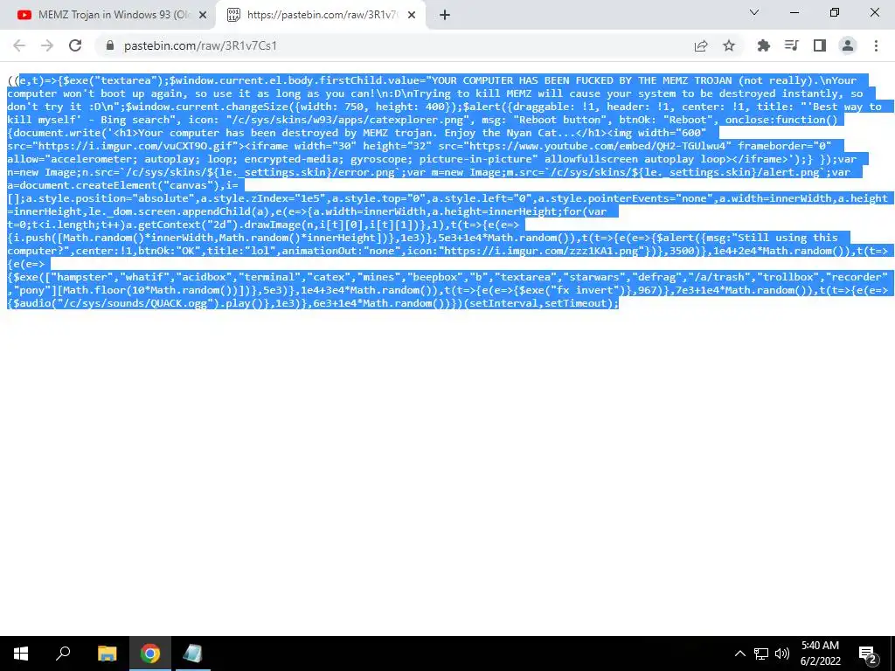This screenshot has height=671, width=895.
Task: Restore down the Chrome window
Action: coord(835,12)
